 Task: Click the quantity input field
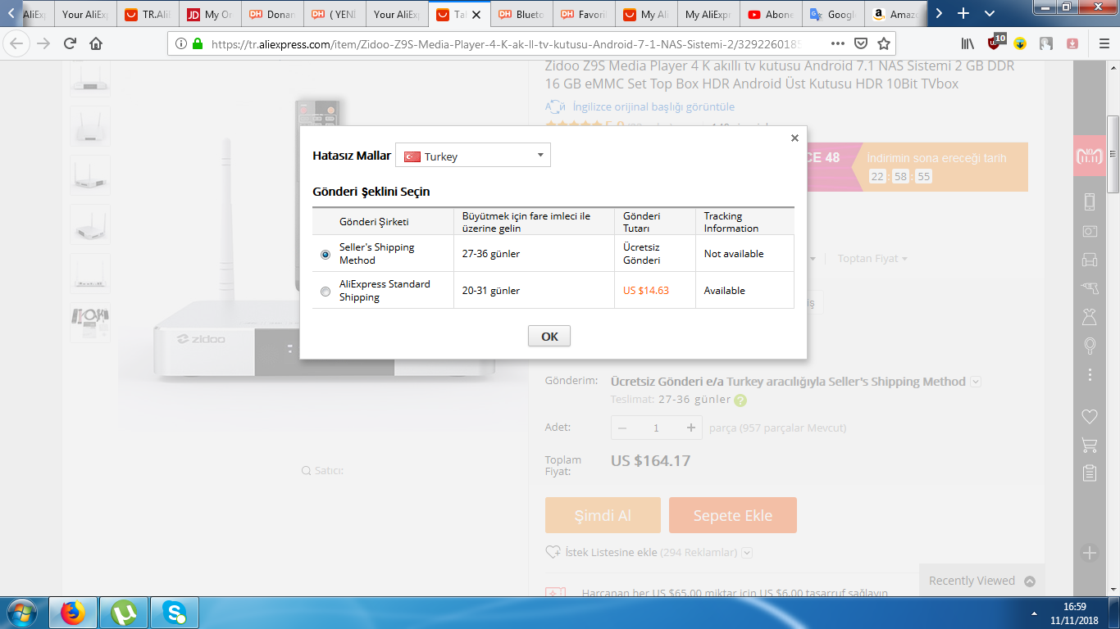click(x=657, y=428)
